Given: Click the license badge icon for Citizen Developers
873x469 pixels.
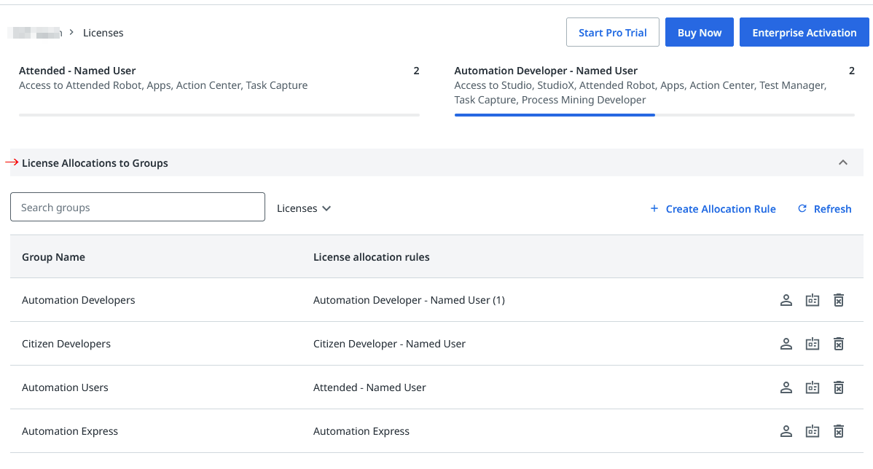Looking at the screenshot, I should click(x=813, y=344).
